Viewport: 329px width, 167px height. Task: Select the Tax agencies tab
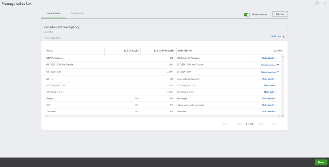[53, 13]
